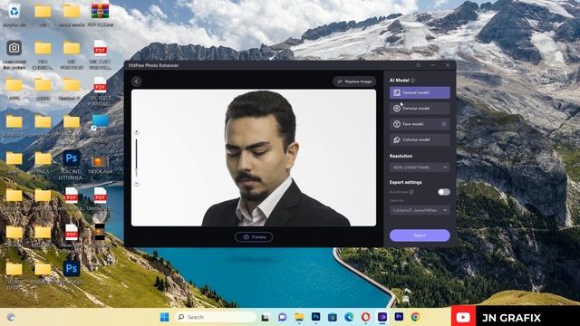Click the taskbar Search box
The width and height of the screenshot is (580, 326).
(x=216, y=317)
